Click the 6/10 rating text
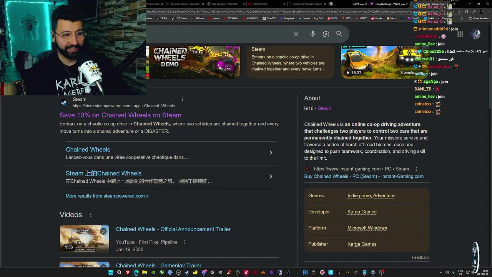The image size is (492, 277). click(x=309, y=108)
